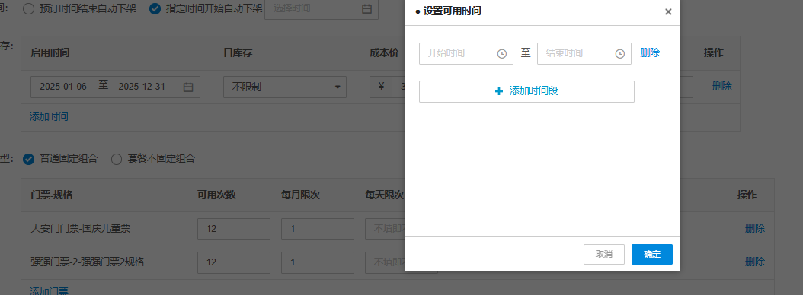
Task: Delete the 天安门门票-国庆儿童票 row
Action: coord(755,229)
